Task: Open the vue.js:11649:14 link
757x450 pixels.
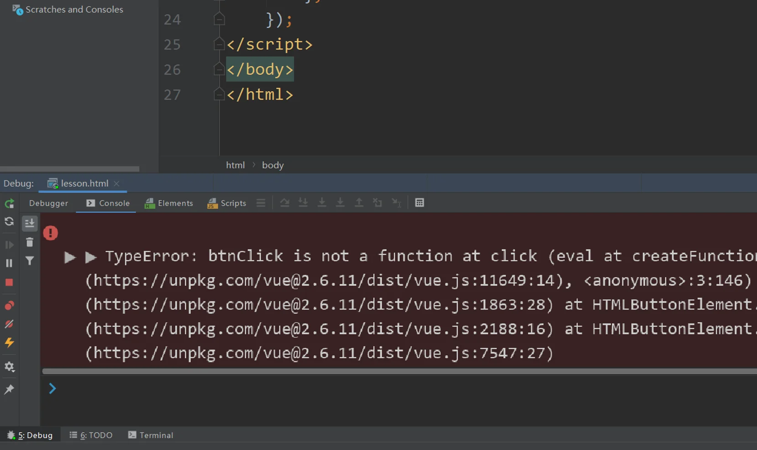Action: [x=324, y=281]
